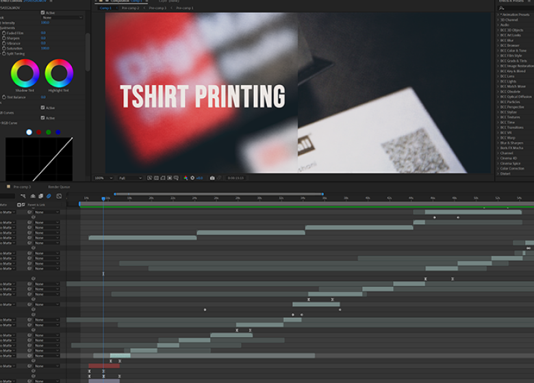This screenshot has width=534, height=383.
Task: Click the Effects & Presets search field
Action: [517, 8]
